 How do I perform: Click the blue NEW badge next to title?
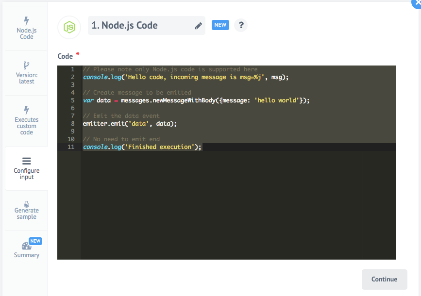pos(220,25)
